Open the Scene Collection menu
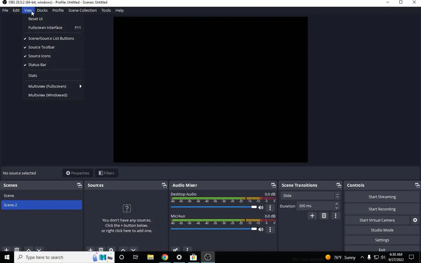The width and height of the screenshot is (421, 263). pyautogui.click(x=82, y=10)
